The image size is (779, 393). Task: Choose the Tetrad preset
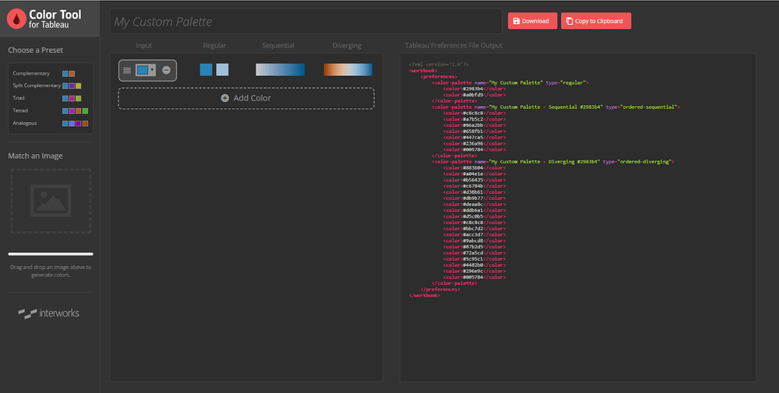(x=50, y=111)
